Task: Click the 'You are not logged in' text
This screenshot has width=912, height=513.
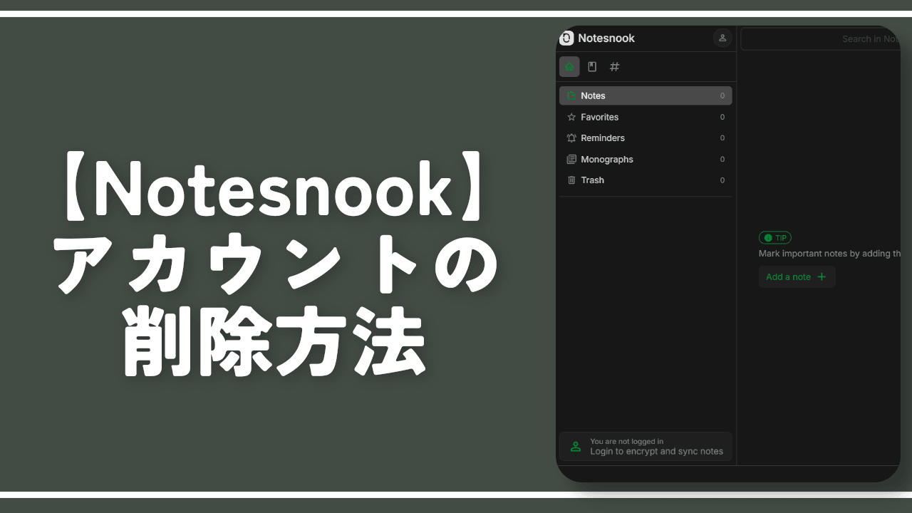Action: click(x=627, y=442)
